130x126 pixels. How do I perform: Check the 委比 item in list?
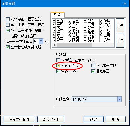[101, 38]
